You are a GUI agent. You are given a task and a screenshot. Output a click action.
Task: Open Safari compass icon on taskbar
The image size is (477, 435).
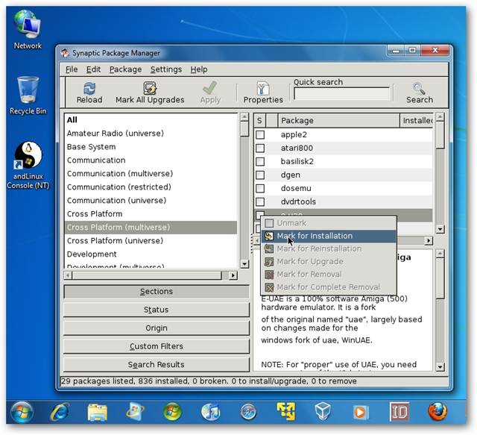tap(248, 413)
